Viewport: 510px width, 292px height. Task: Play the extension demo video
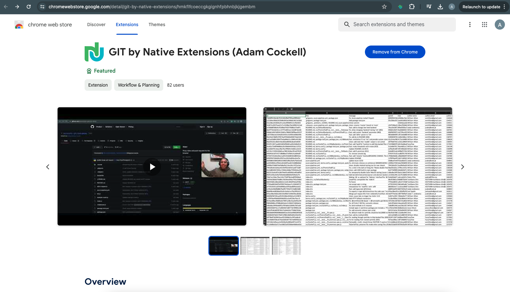152,167
